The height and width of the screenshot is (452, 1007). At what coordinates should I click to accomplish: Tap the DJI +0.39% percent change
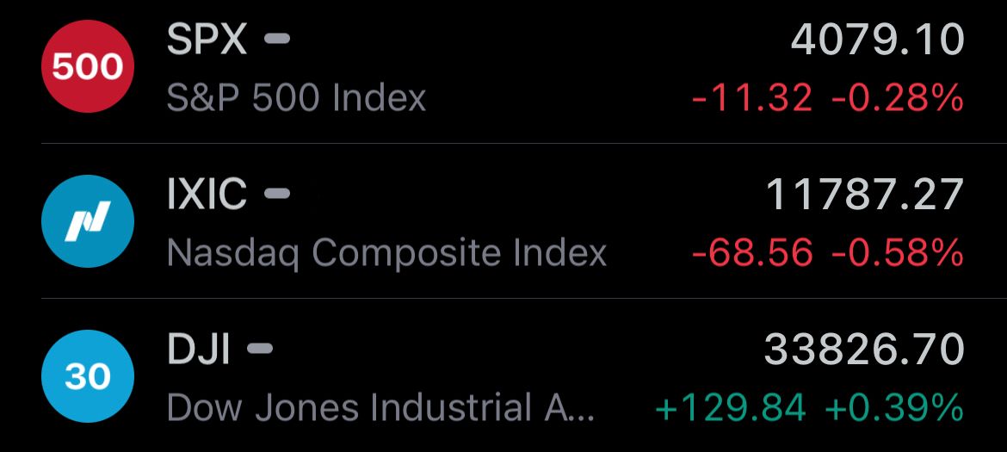[x=894, y=408]
